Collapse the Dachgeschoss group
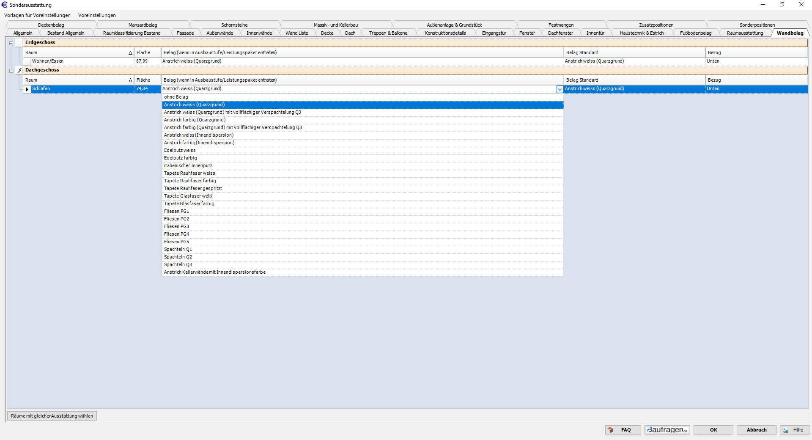Screen dimensions: 812x440 tap(11, 71)
